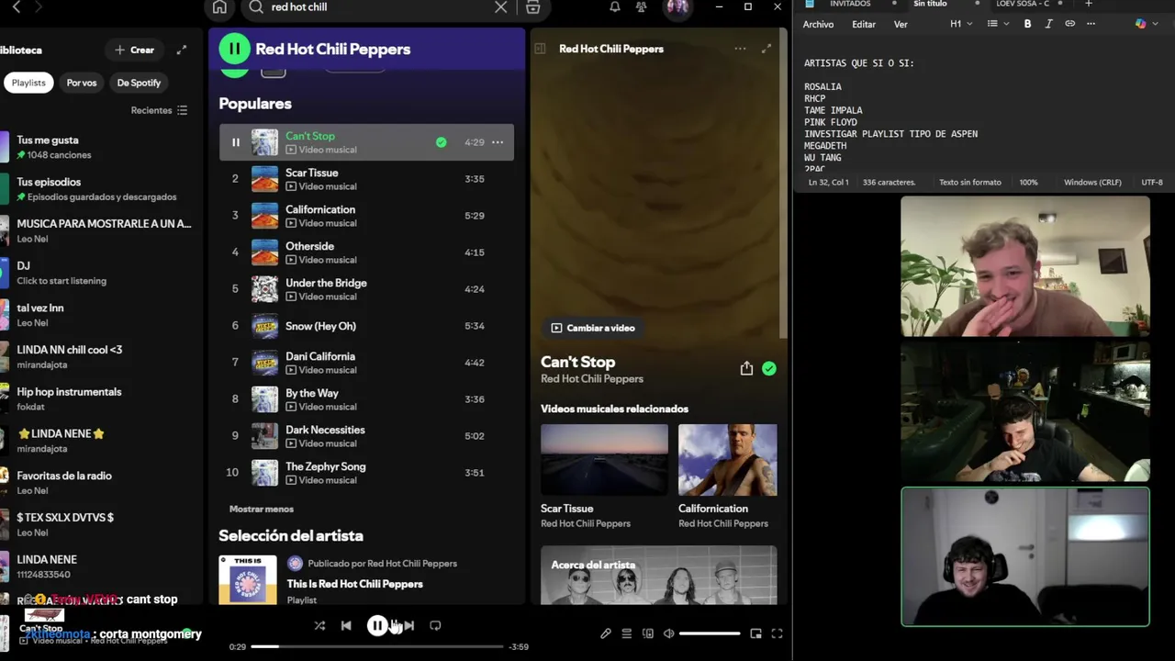The image size is (1175, 661).
Task: Filter library by Por vos chip
Action: (x=82, y=83)
